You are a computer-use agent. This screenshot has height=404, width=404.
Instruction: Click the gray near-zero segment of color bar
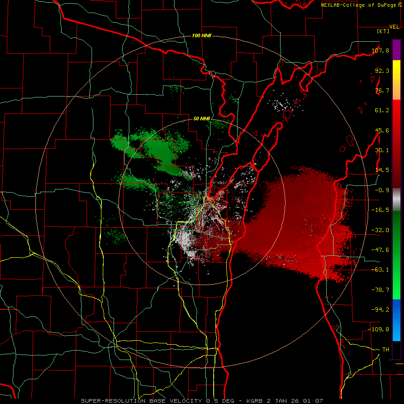click(396, 200)
